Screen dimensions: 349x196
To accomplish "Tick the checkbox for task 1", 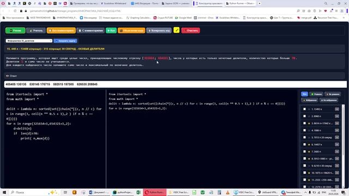I will (x=304, y=109).
